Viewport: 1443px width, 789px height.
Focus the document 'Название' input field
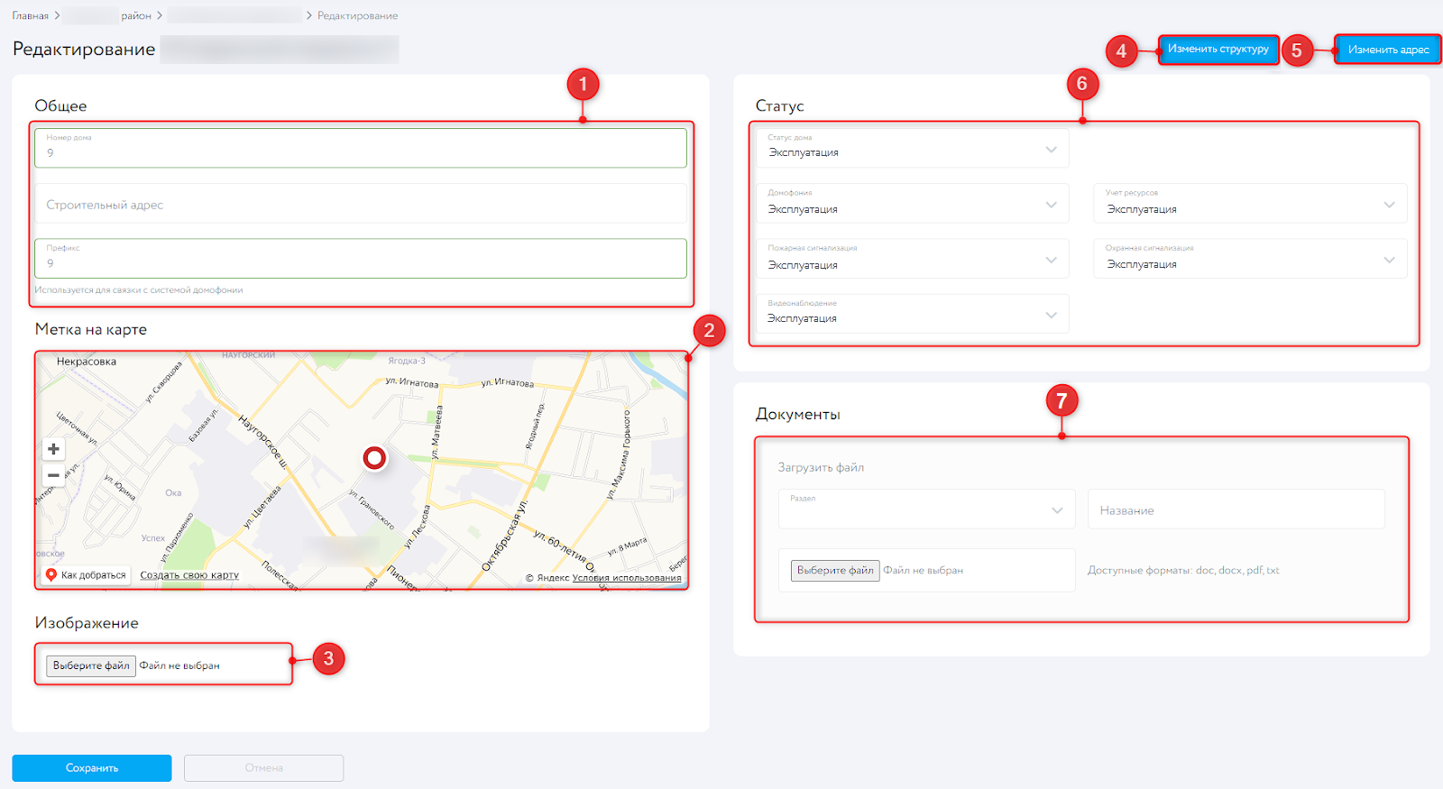point(1236,509)
